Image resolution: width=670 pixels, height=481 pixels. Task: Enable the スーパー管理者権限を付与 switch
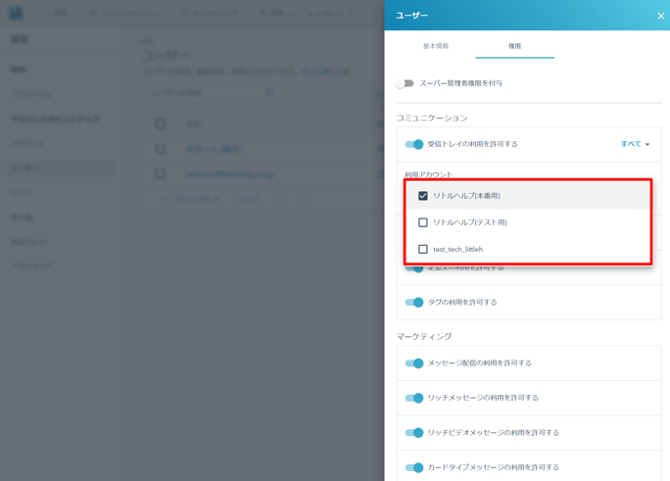[406, 83]
